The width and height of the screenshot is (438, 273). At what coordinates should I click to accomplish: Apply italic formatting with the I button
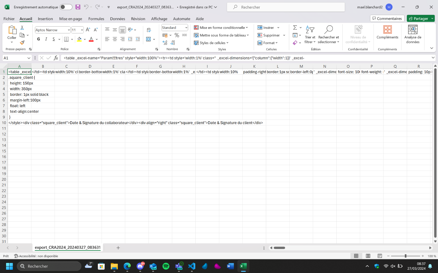46,39
